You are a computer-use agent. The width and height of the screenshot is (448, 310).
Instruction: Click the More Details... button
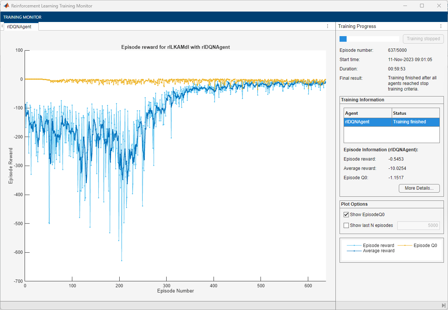click(419, 188)
